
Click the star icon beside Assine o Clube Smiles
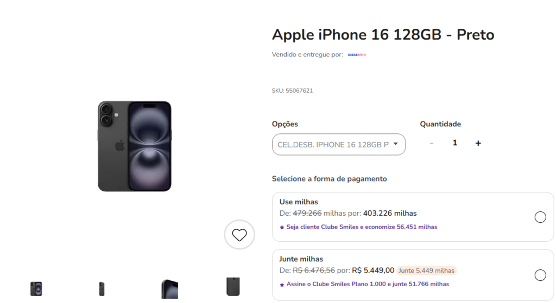pyautogui.click(x=282, y=284)
